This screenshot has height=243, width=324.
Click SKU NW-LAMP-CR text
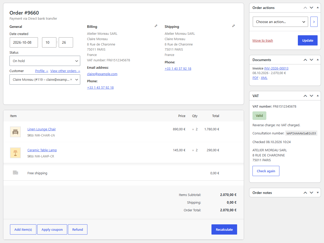tap(41, 156)
